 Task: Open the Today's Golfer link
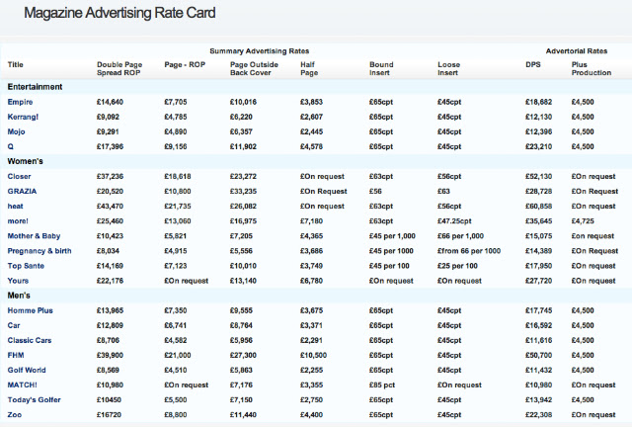[34, 400]
